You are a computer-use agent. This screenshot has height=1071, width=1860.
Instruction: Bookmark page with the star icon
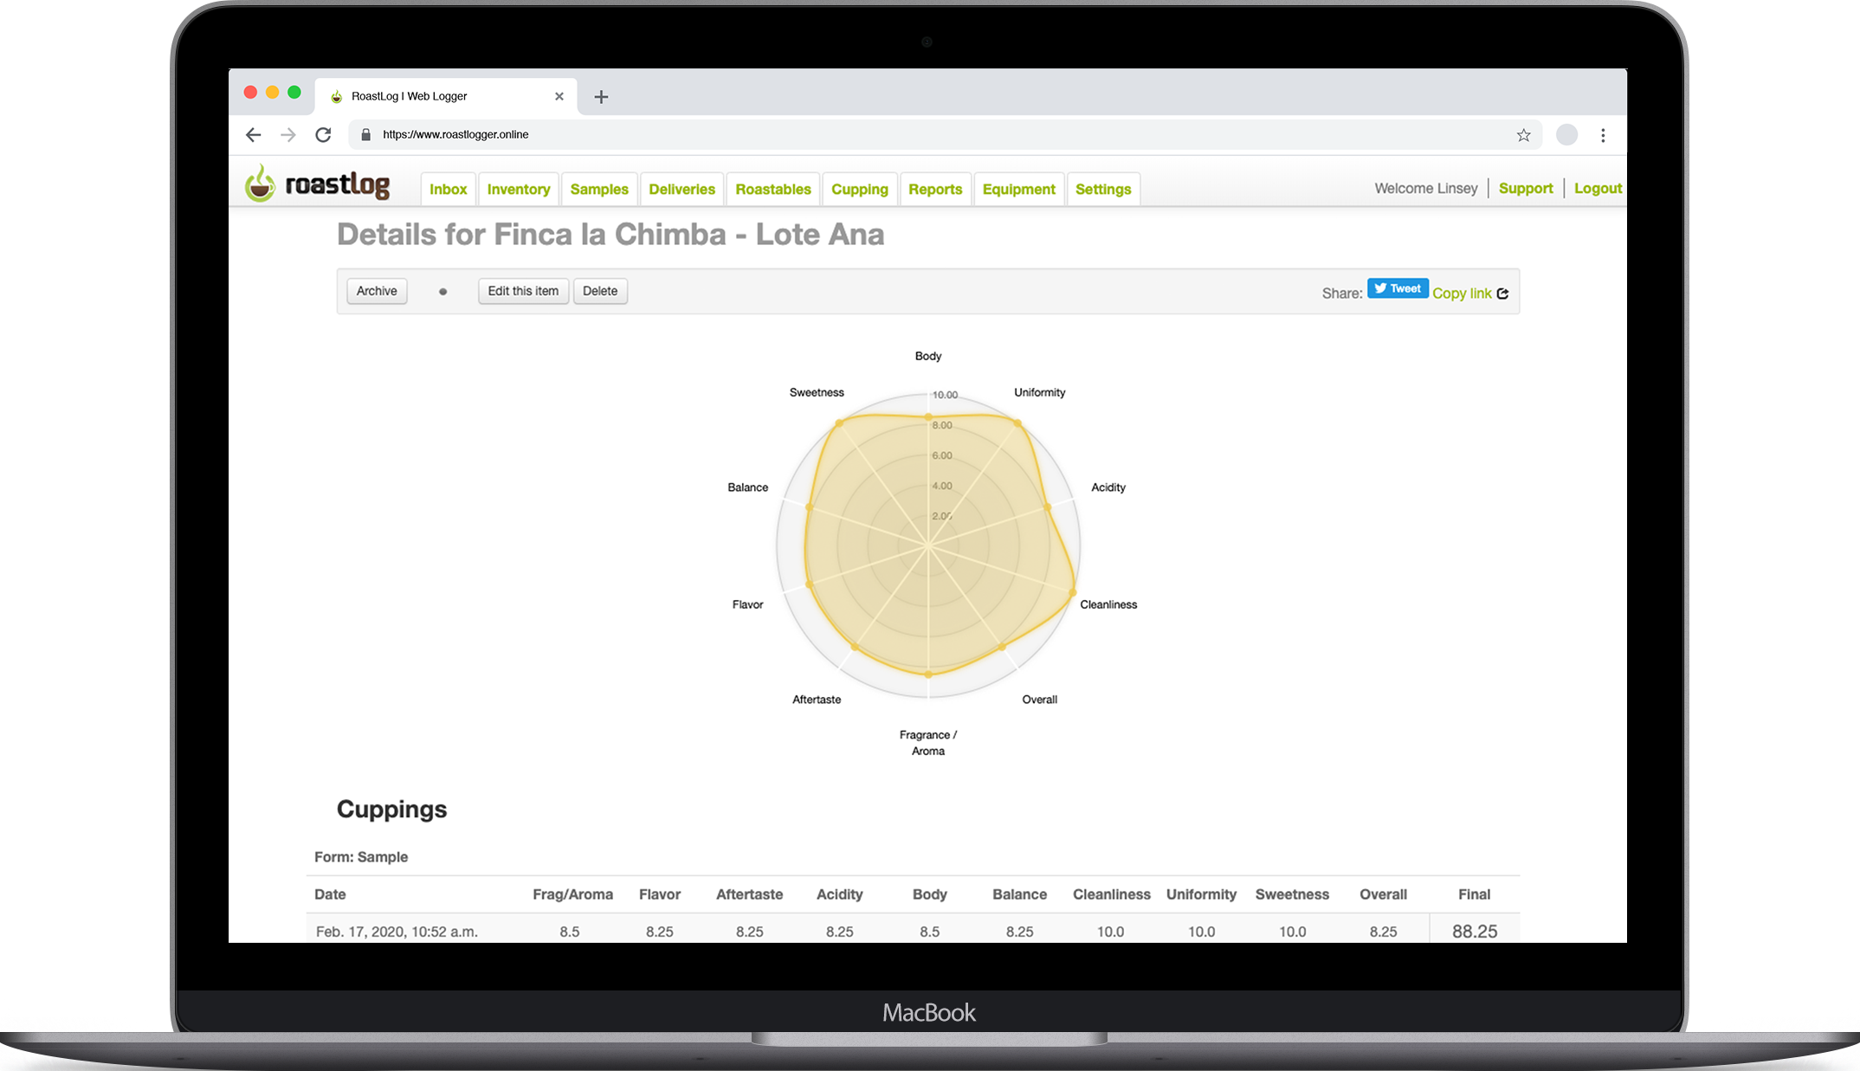click(x=1523, y=135)
